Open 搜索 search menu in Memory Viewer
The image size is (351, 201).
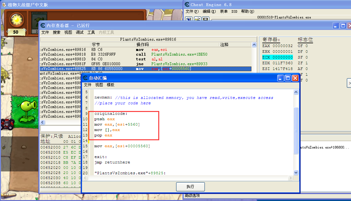point(56,32)
